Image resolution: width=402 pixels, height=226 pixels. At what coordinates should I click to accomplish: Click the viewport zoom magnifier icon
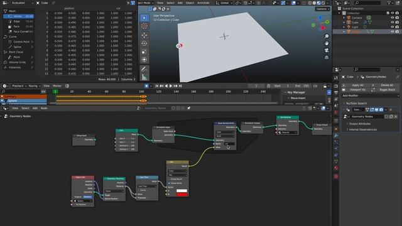click(327, 36)
